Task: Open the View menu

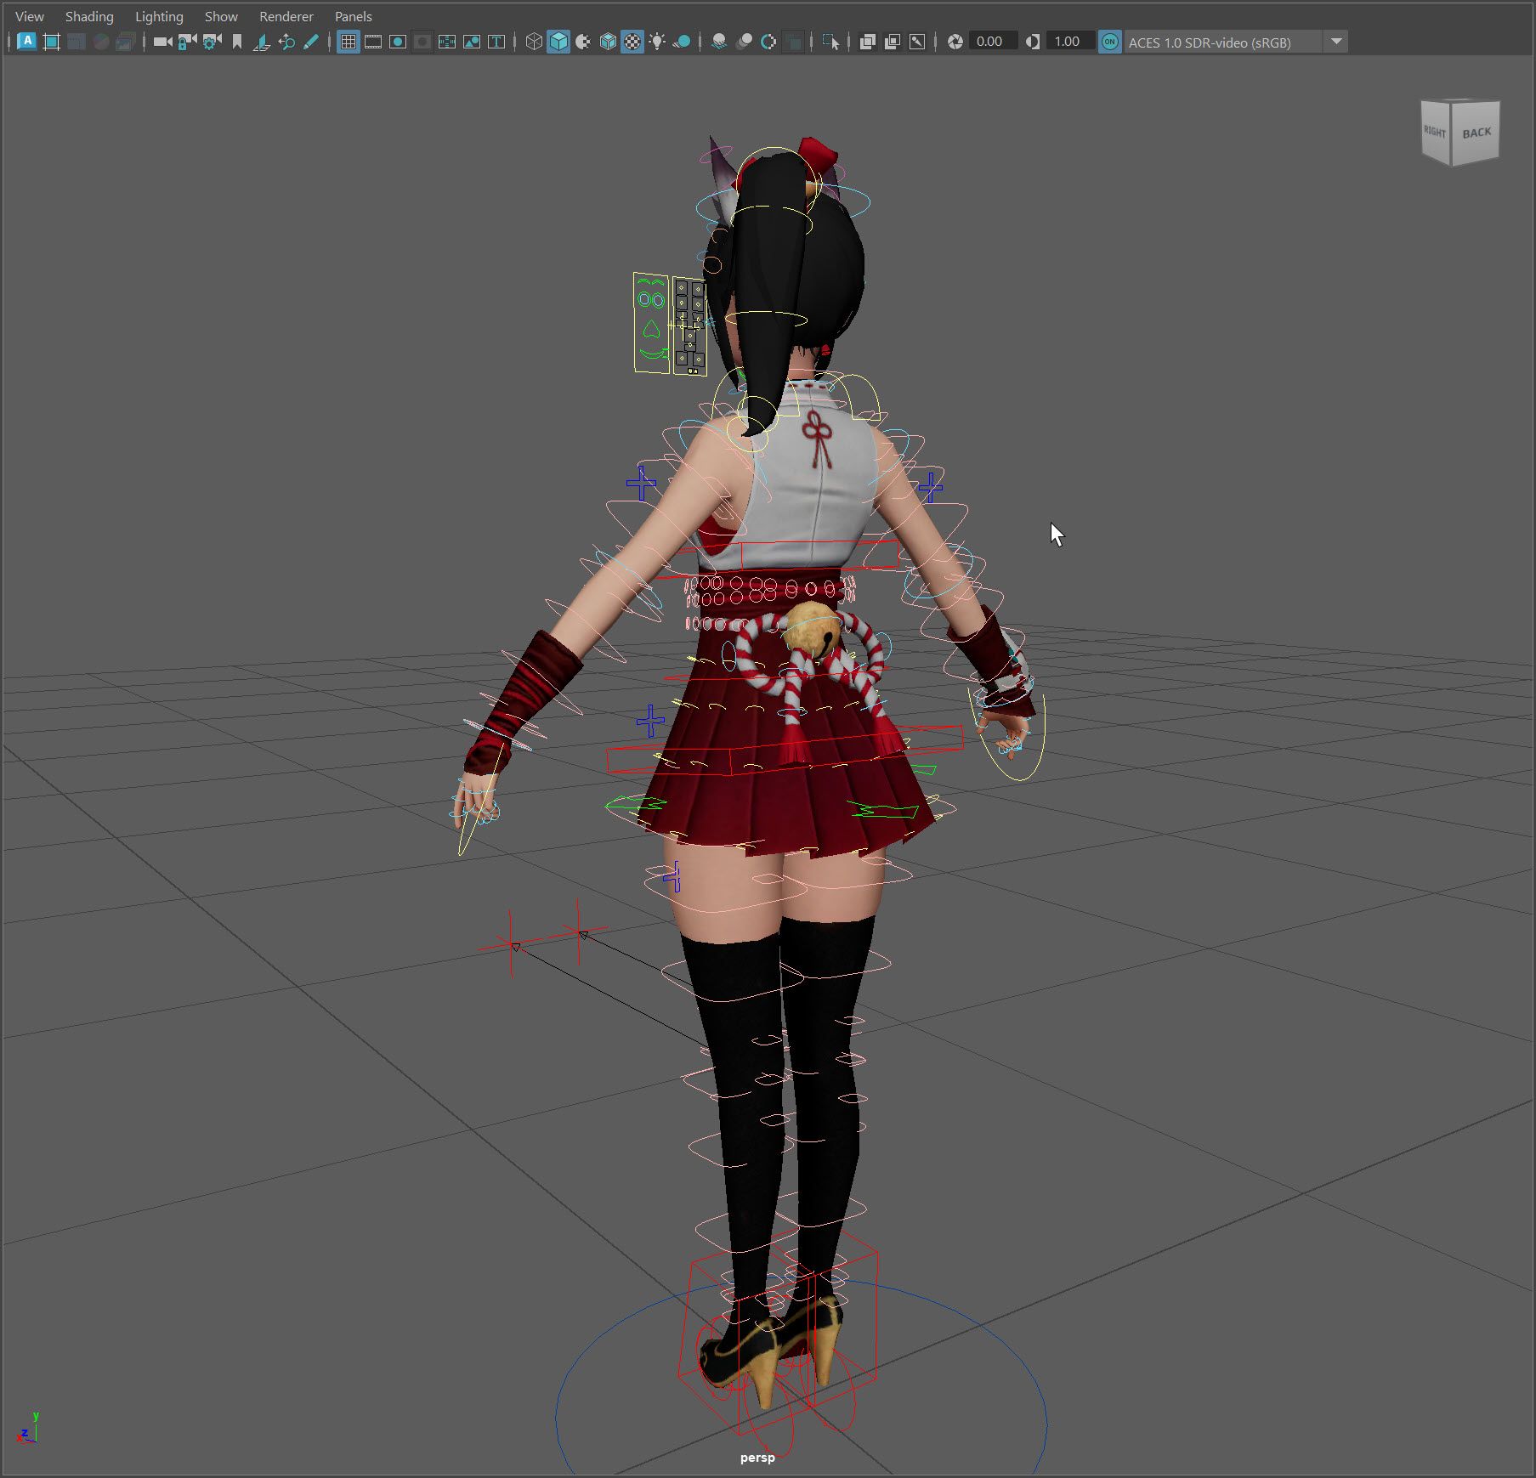Action: (x=30, y=16)
